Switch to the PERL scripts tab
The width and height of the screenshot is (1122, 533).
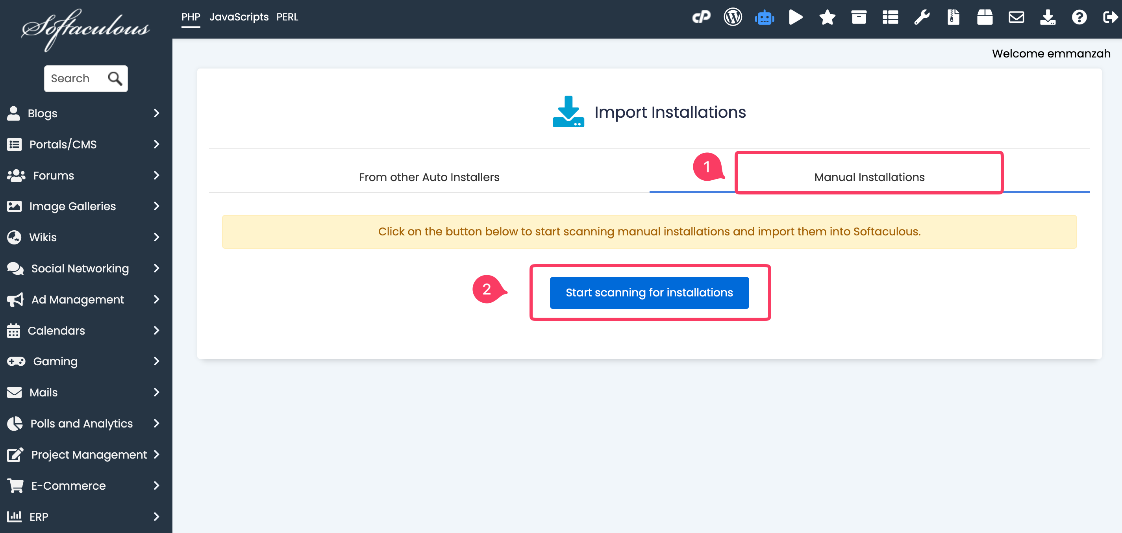287,17
